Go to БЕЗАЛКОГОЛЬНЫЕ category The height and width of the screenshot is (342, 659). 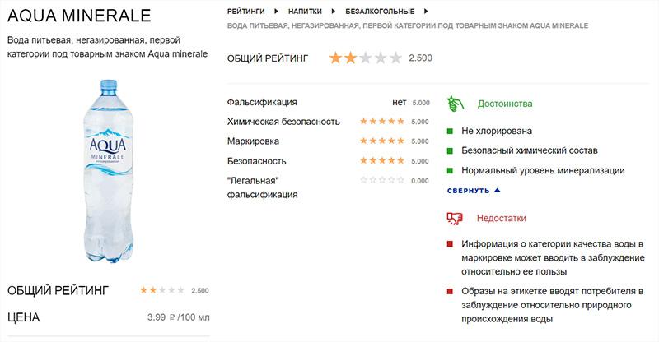380,12
